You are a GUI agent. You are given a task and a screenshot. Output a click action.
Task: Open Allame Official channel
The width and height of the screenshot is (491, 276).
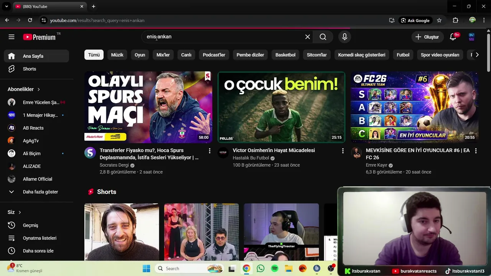click(37, 179)
